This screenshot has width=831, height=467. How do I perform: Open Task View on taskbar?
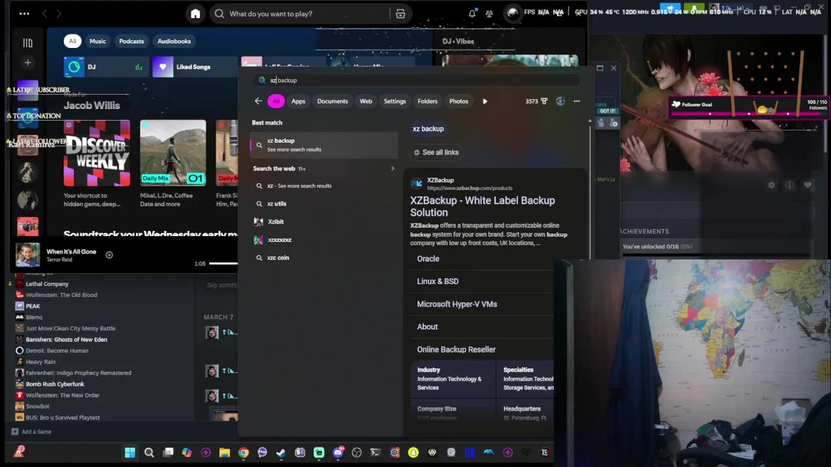[168, 453]
